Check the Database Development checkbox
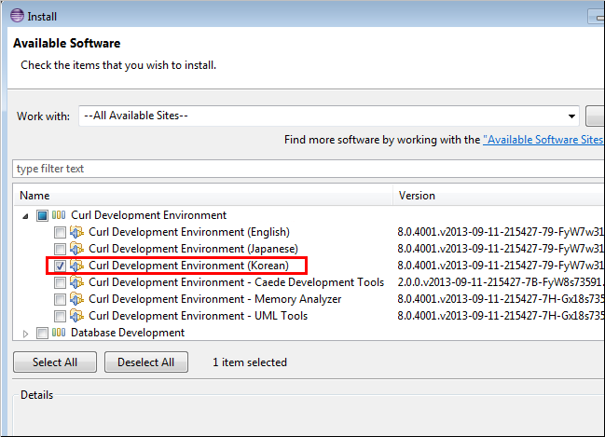This screenshot has width=605, height=437. tap(43, 333)
